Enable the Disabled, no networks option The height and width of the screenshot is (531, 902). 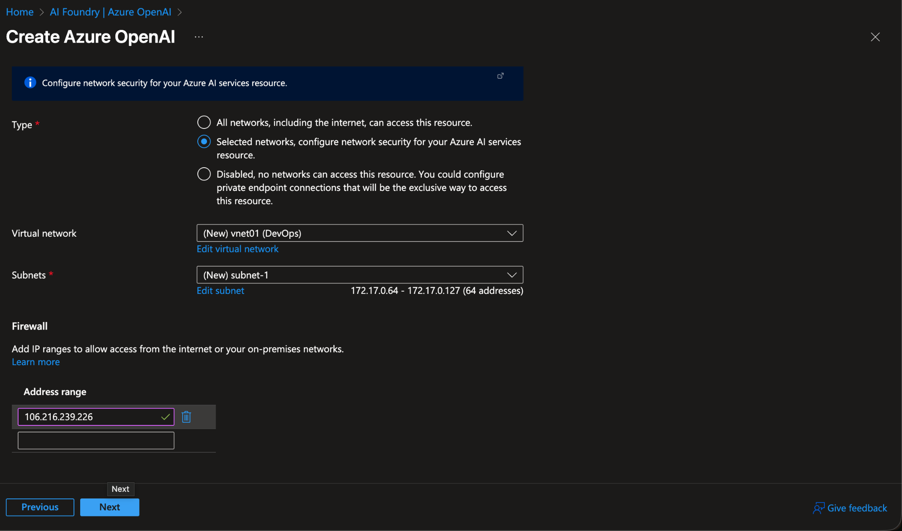(203, 174)
